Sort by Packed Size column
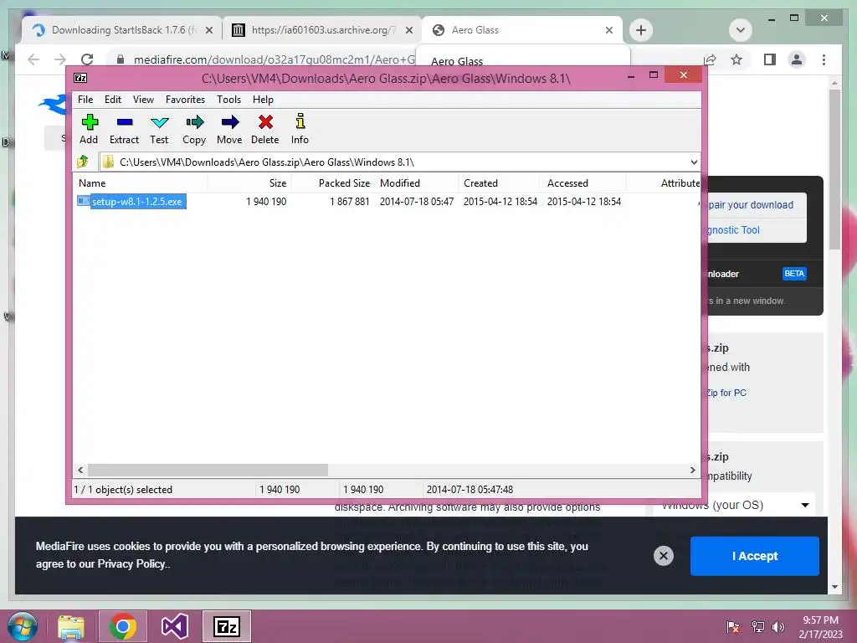 point(332,183)
